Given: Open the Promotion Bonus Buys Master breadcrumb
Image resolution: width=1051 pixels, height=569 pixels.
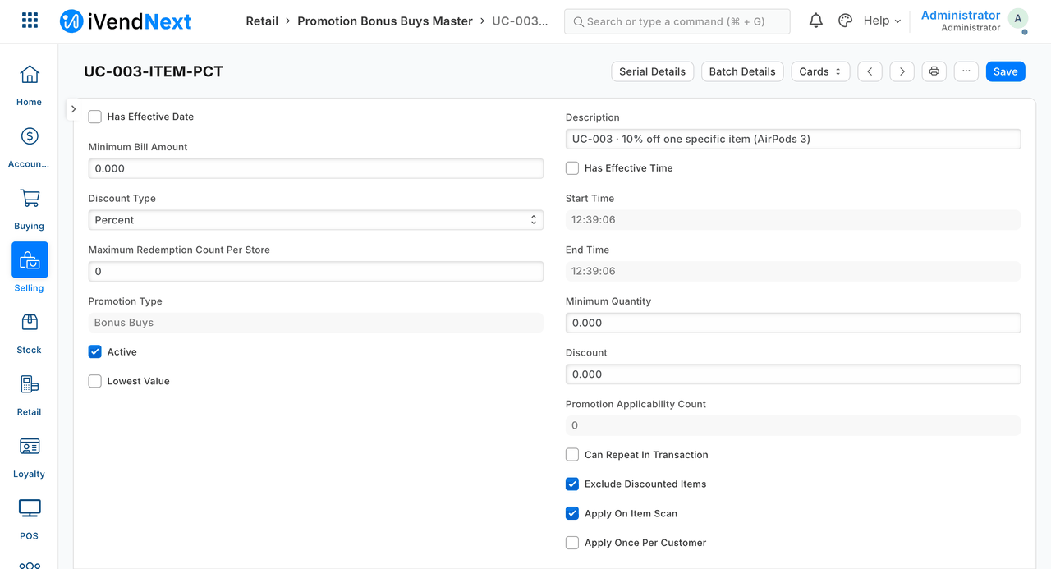Looking at the screenshot, I should [x=385, y=21].
